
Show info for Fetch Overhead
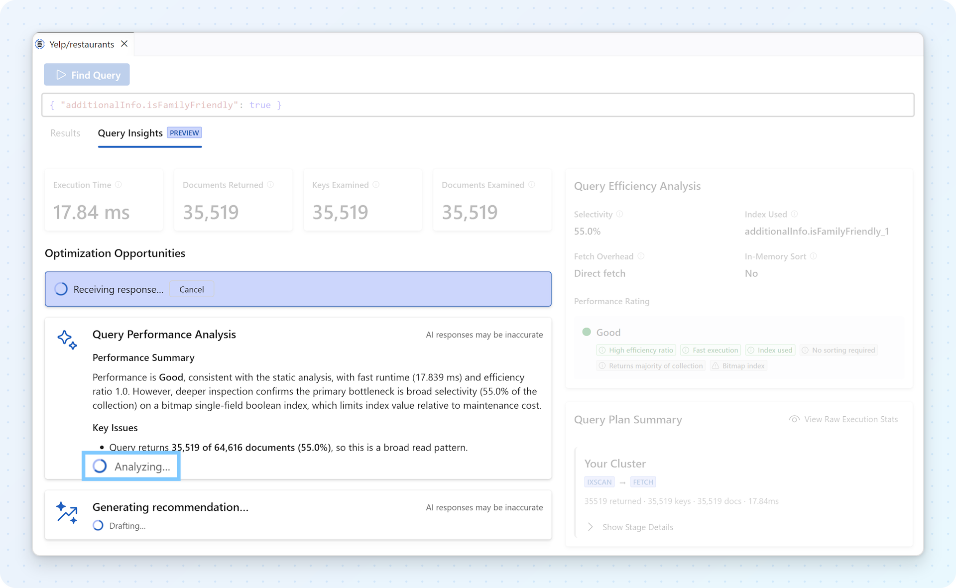pyautogui.click(x=641, y=256)
